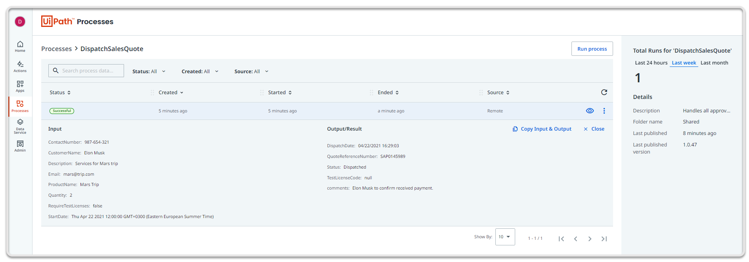Select the Last week tab

[684, 63]
